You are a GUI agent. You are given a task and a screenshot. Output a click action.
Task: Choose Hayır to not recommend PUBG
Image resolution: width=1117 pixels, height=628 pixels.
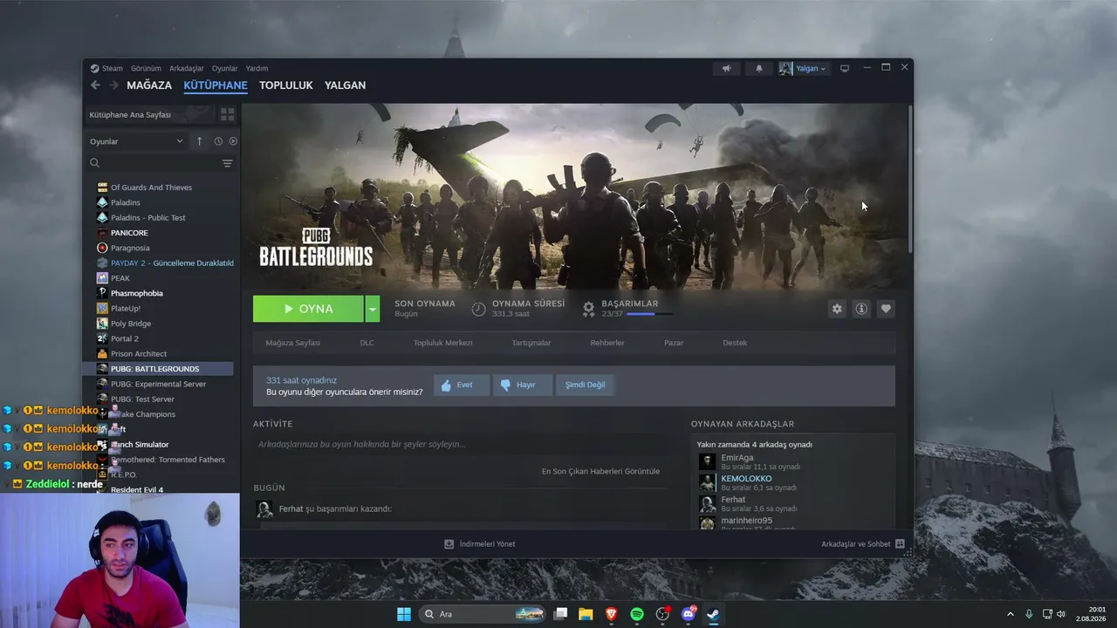click(x=523, y=385)
